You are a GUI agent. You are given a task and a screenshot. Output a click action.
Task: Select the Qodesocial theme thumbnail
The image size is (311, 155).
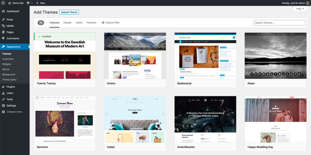(205, 56)
